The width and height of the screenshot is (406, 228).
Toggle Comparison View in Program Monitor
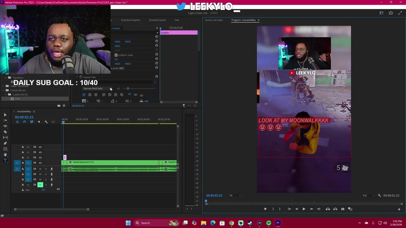[350, 209]
